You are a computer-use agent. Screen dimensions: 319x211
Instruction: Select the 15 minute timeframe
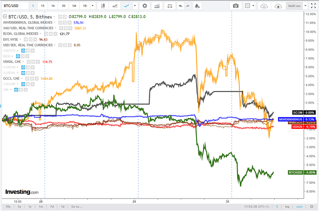pos(43,6)
